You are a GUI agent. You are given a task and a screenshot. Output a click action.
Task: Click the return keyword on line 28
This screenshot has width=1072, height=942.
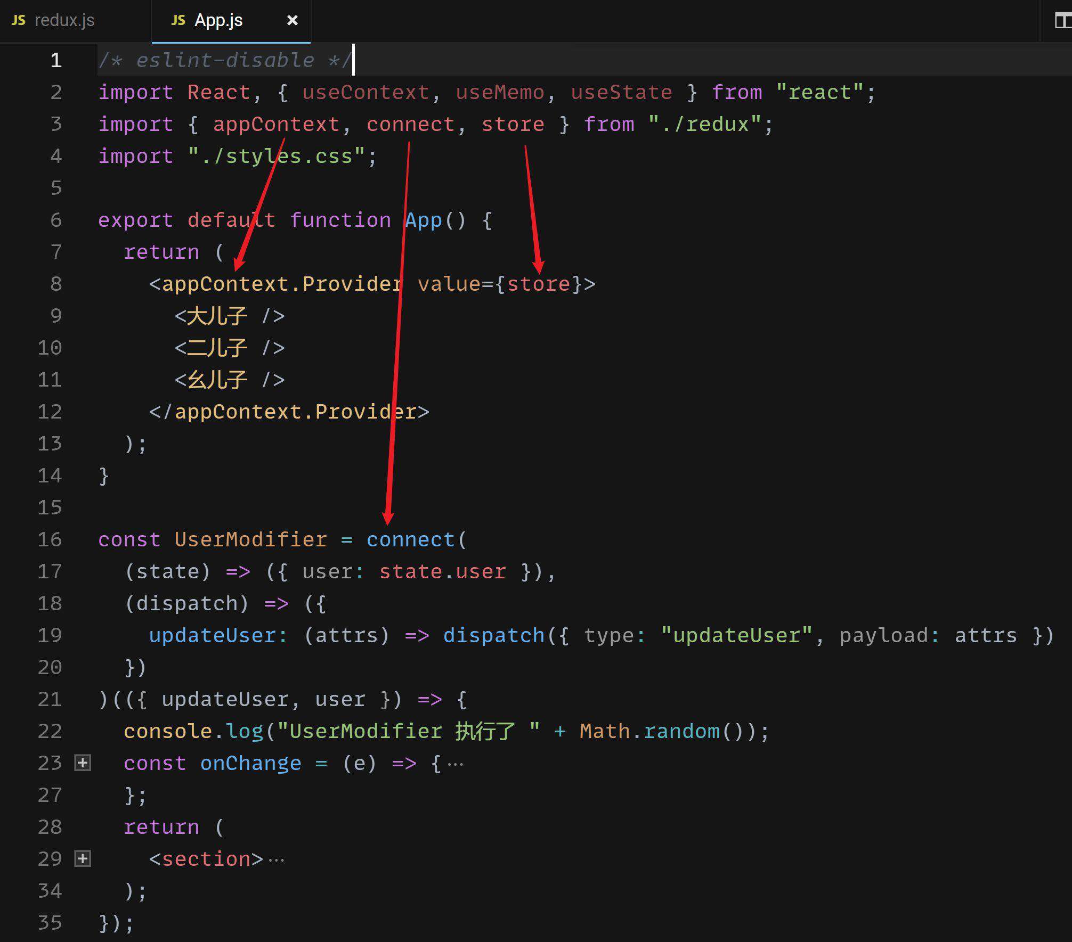pos(161,827)
